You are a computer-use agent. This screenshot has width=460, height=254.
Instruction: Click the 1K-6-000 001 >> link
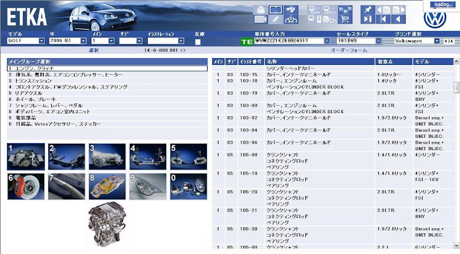165,50
